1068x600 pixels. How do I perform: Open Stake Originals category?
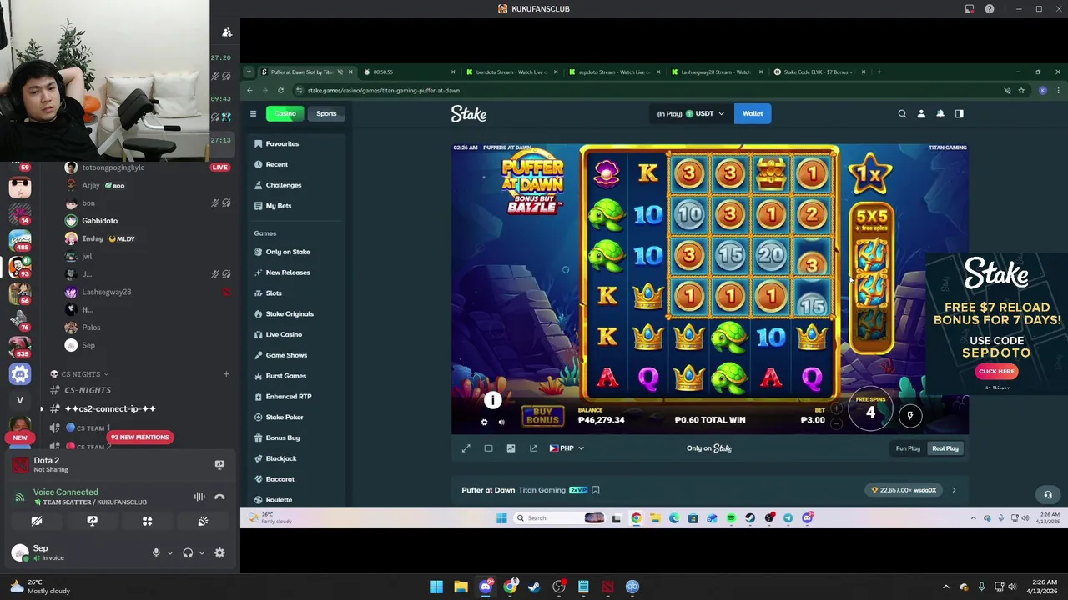tap(290, 313)
